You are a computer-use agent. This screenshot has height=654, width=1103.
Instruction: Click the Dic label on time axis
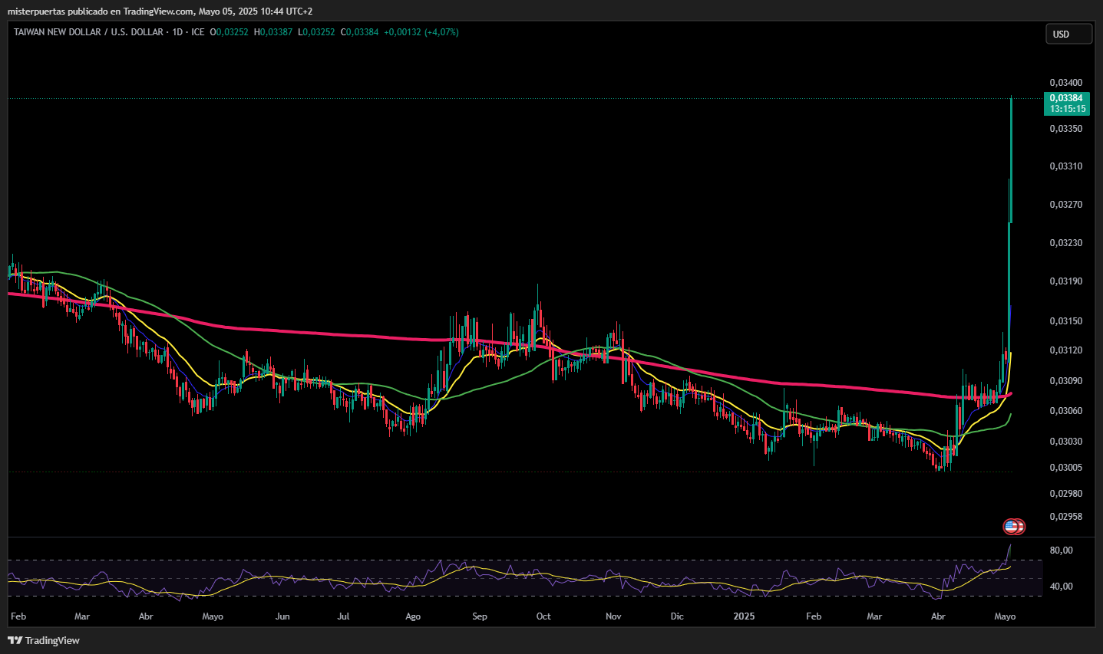pyautogui.click(x=677, y=616)
